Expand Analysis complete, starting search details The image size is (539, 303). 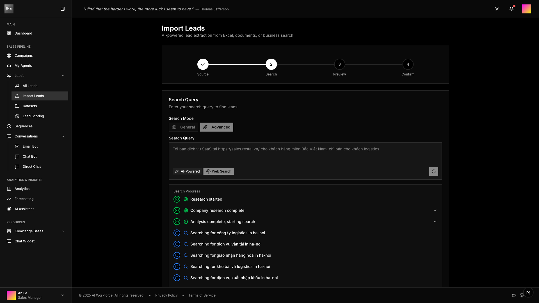pos(435,222)
